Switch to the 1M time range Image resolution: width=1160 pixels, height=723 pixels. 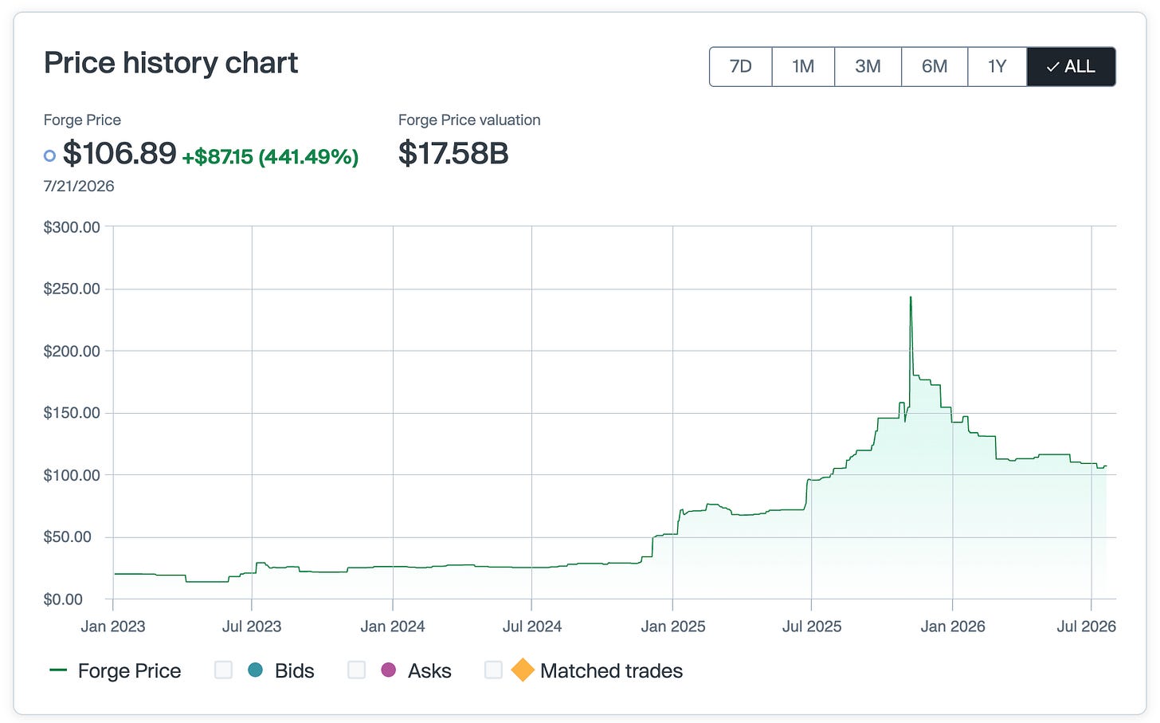(x=803, y=66)
